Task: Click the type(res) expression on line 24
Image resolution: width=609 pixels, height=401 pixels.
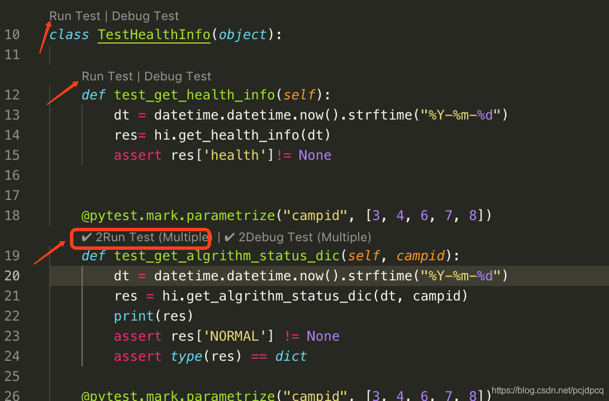Action: (206, 356)
